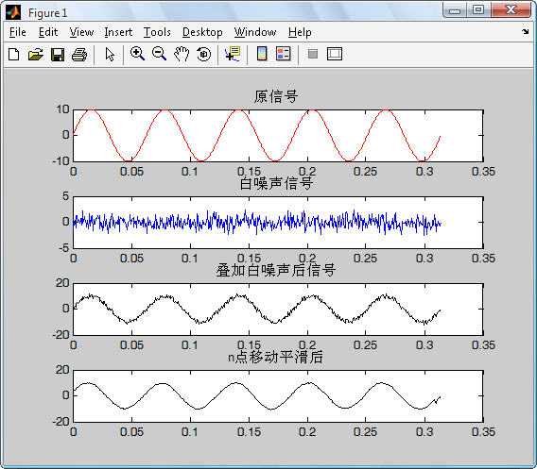This screenshot has height=469, width=537.
Task: Open the Tools menu
Action: point(157,32)
